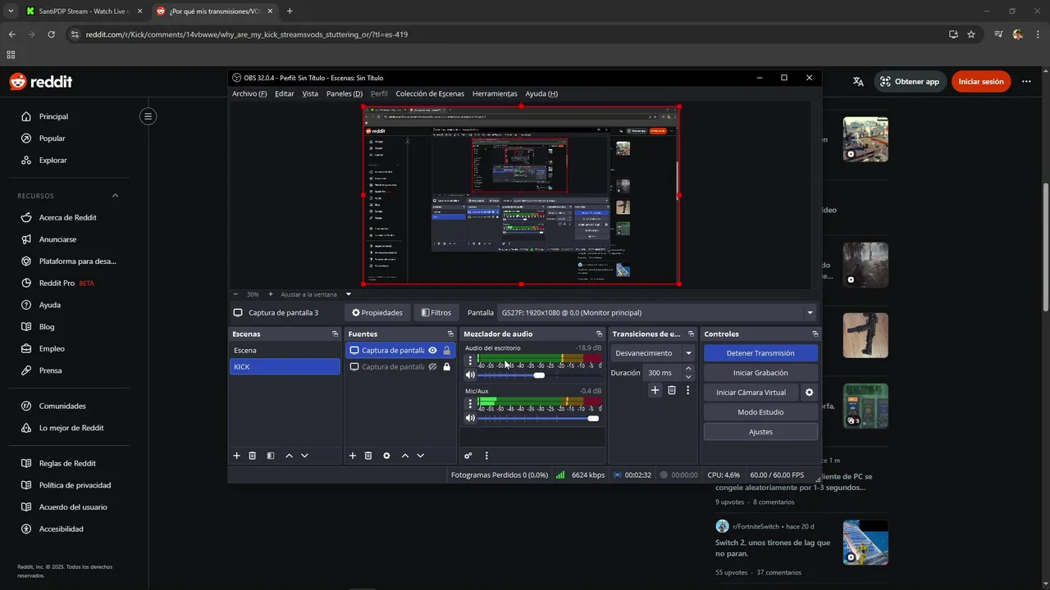
Task: Undock the Mezclador de audio panel
Action: [599, 334]
